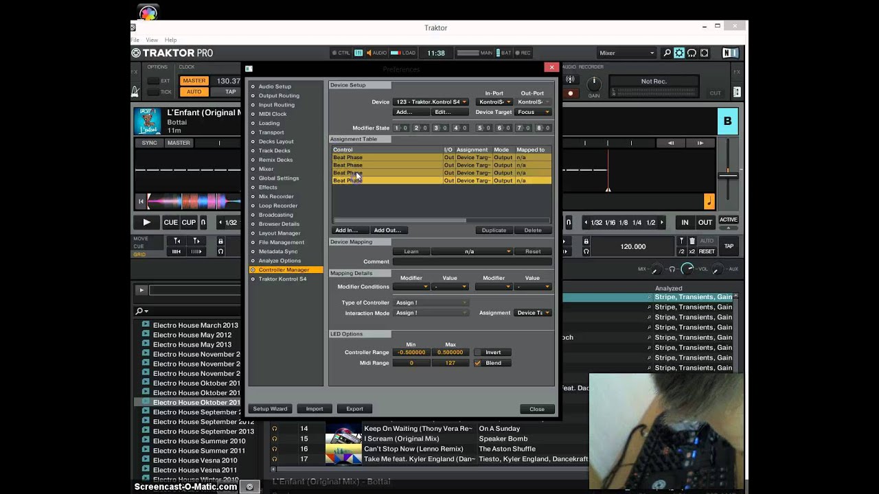Toggle deck A SYNC button
879x494 pixels.
point(149,143)
